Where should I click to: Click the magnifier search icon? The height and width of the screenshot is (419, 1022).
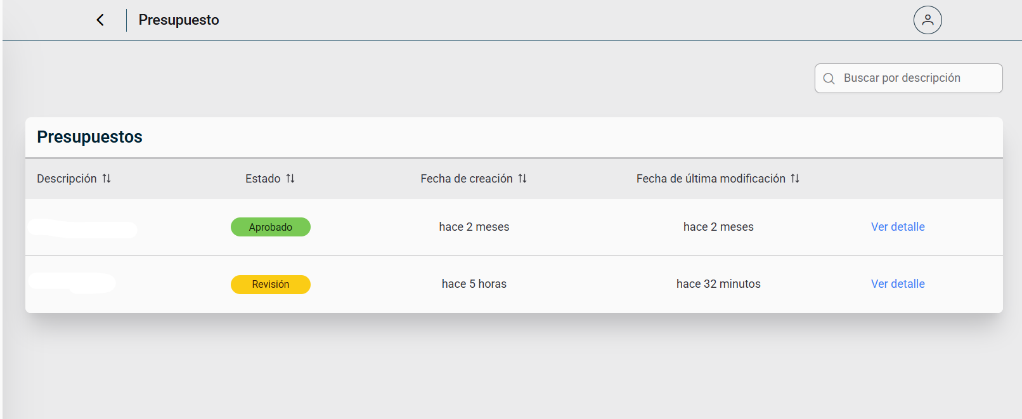click(829, 79)
